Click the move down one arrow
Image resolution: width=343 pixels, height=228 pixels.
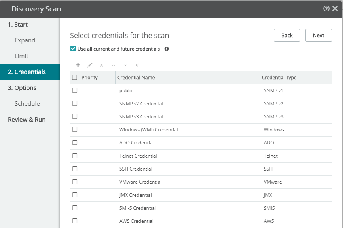(125, 65)
